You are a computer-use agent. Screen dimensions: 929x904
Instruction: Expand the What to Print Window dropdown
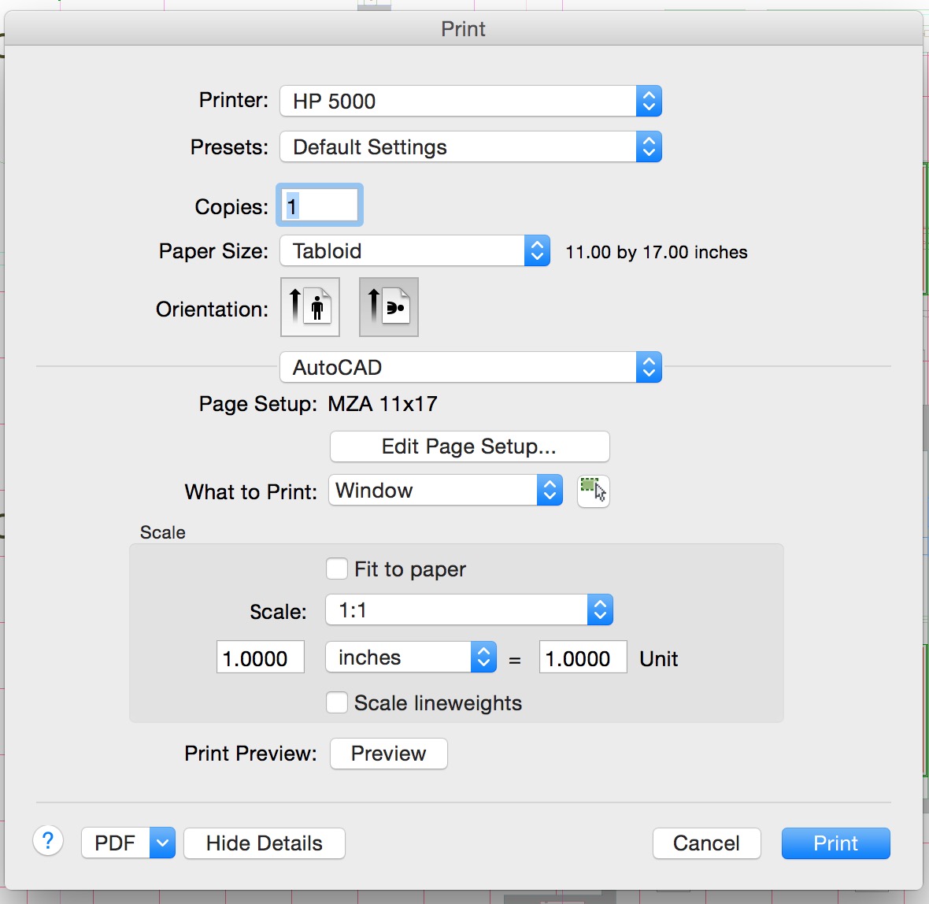click(x=445, y=491)
